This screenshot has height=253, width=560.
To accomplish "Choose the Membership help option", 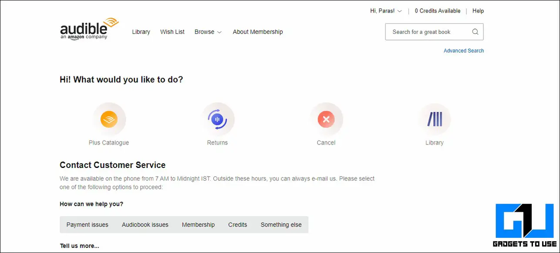I will 198,225.
